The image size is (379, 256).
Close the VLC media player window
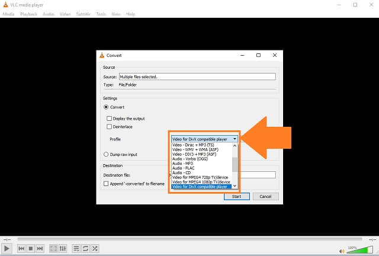tap(371, 5)
